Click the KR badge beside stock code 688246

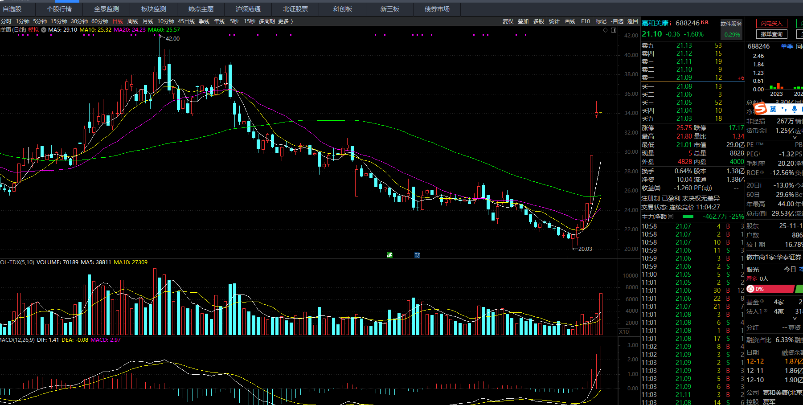[x=705, y=22]
